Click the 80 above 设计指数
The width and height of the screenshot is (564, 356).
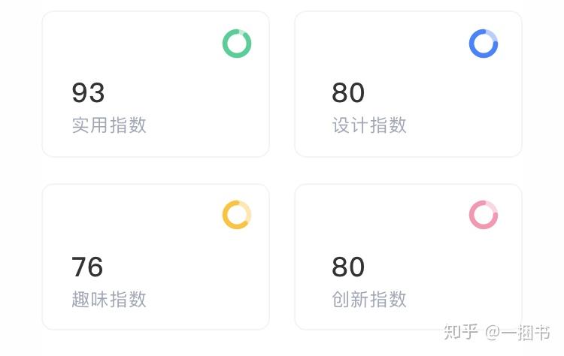[x=348, y=93]
